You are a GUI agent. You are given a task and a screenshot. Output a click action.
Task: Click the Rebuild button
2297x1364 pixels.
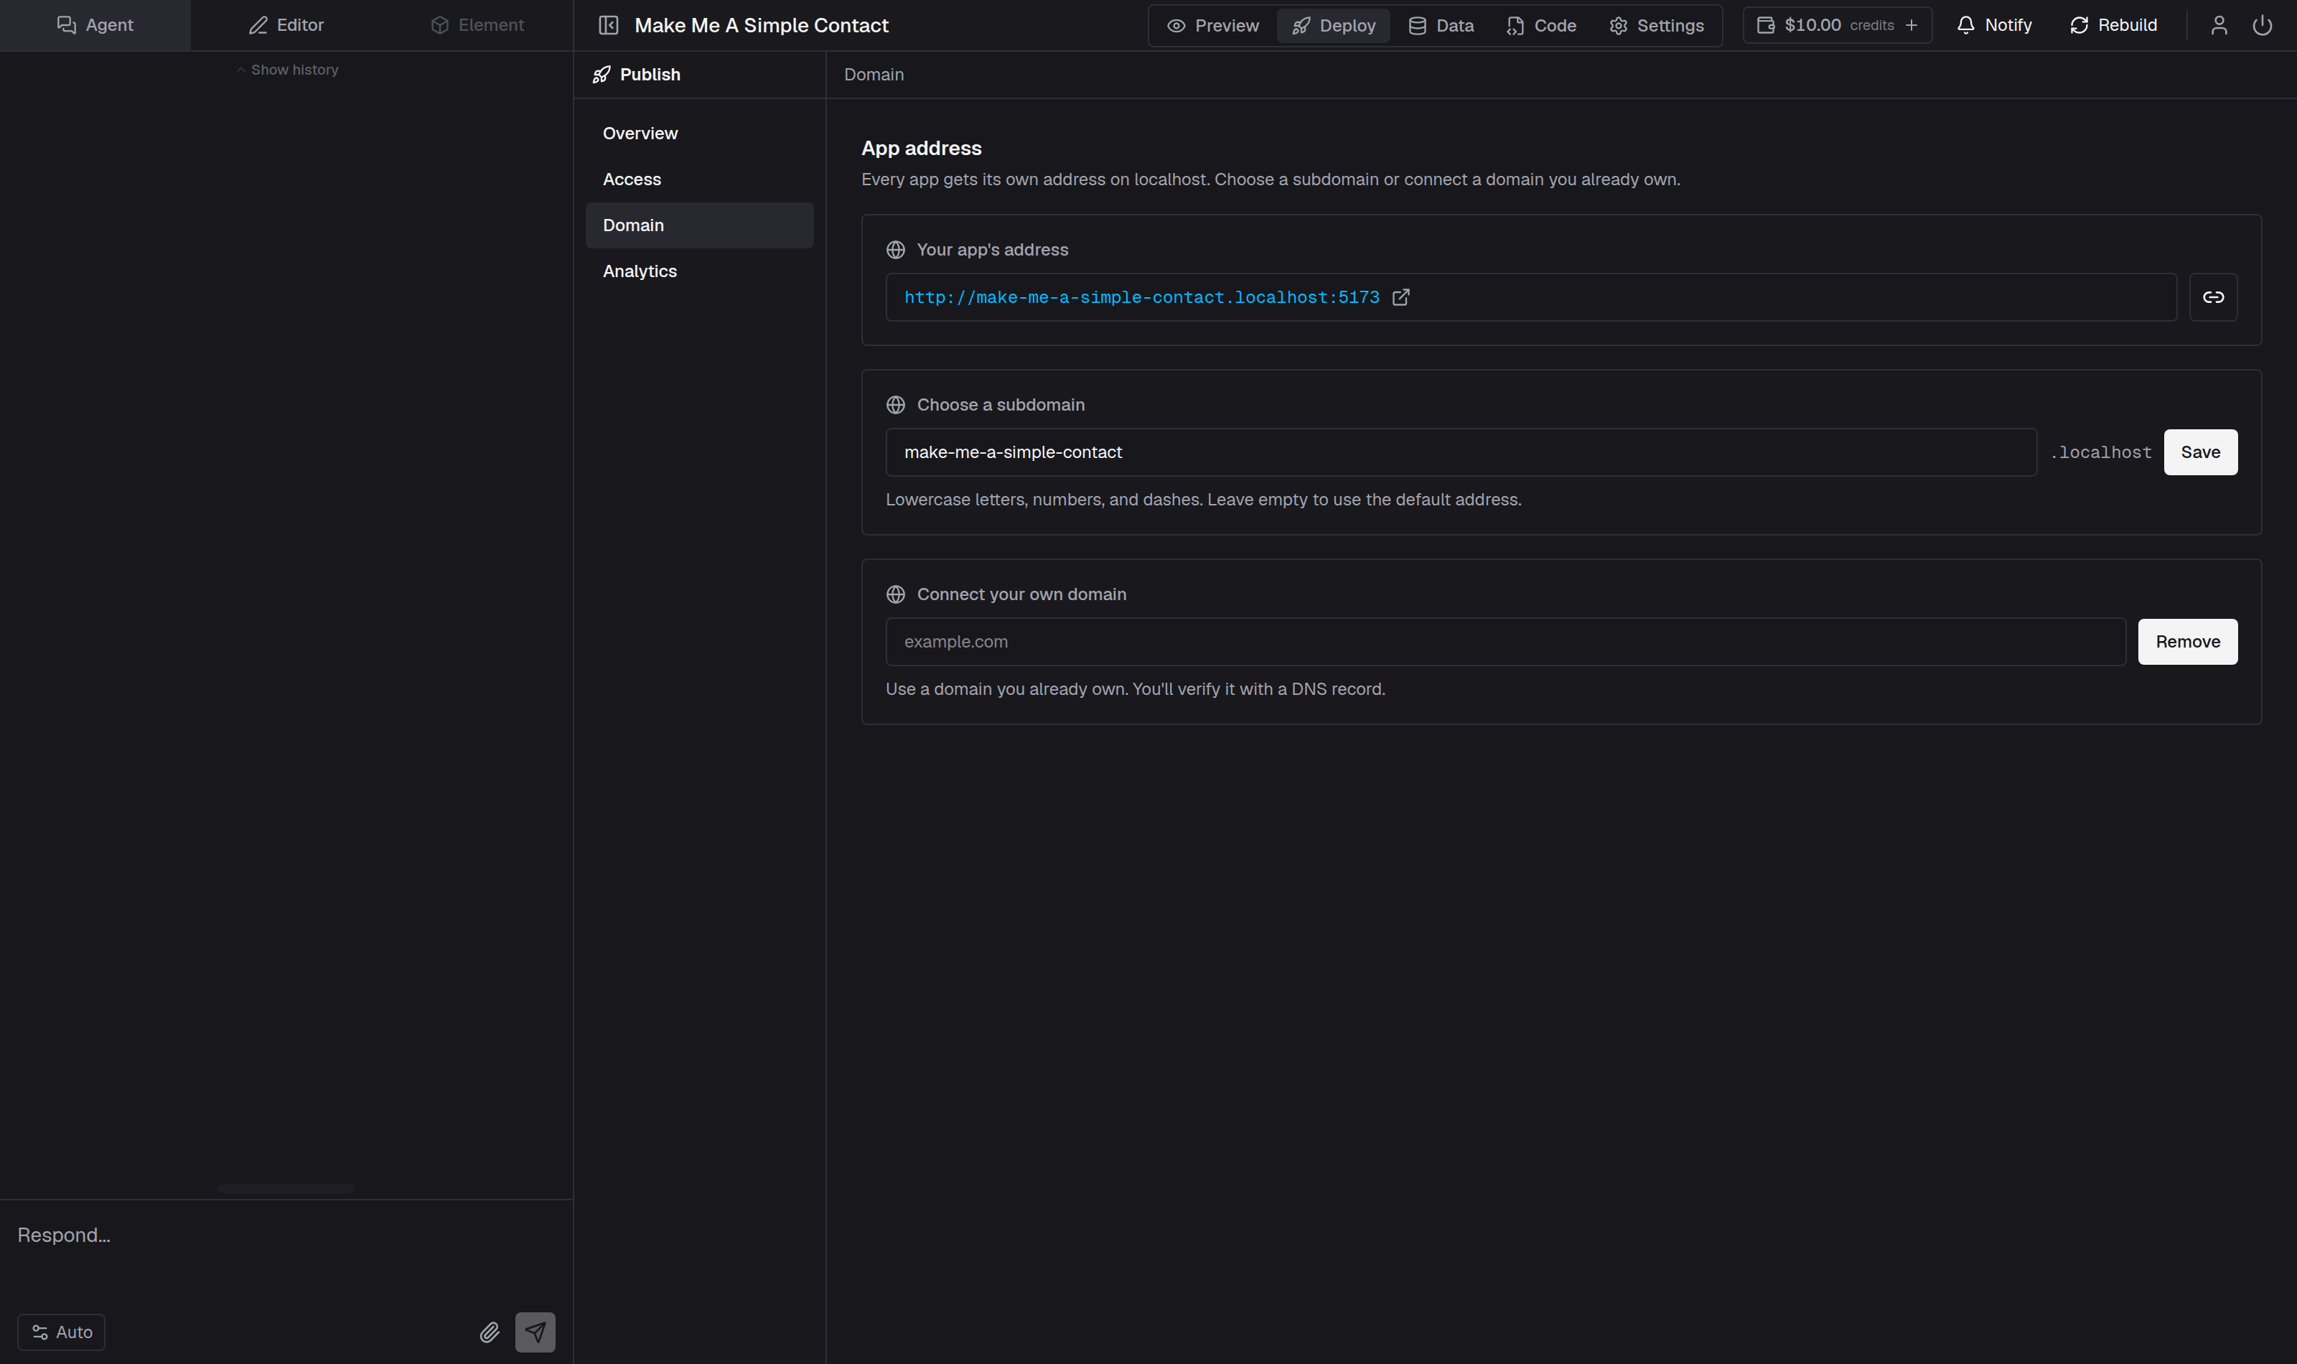pyautogui.click(x=2113, y=25)
